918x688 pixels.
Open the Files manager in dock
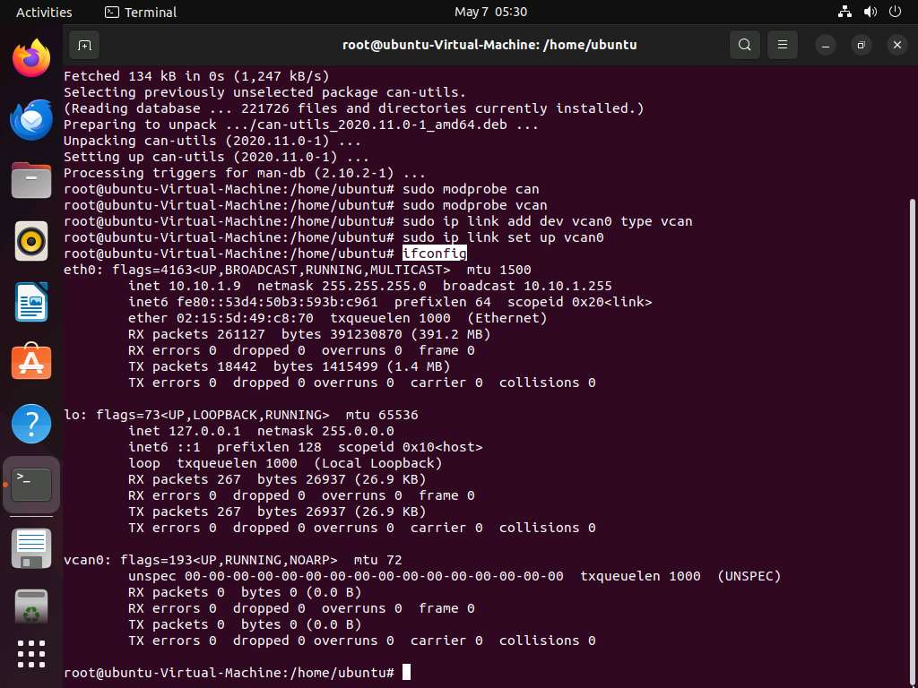coord(31,180)
